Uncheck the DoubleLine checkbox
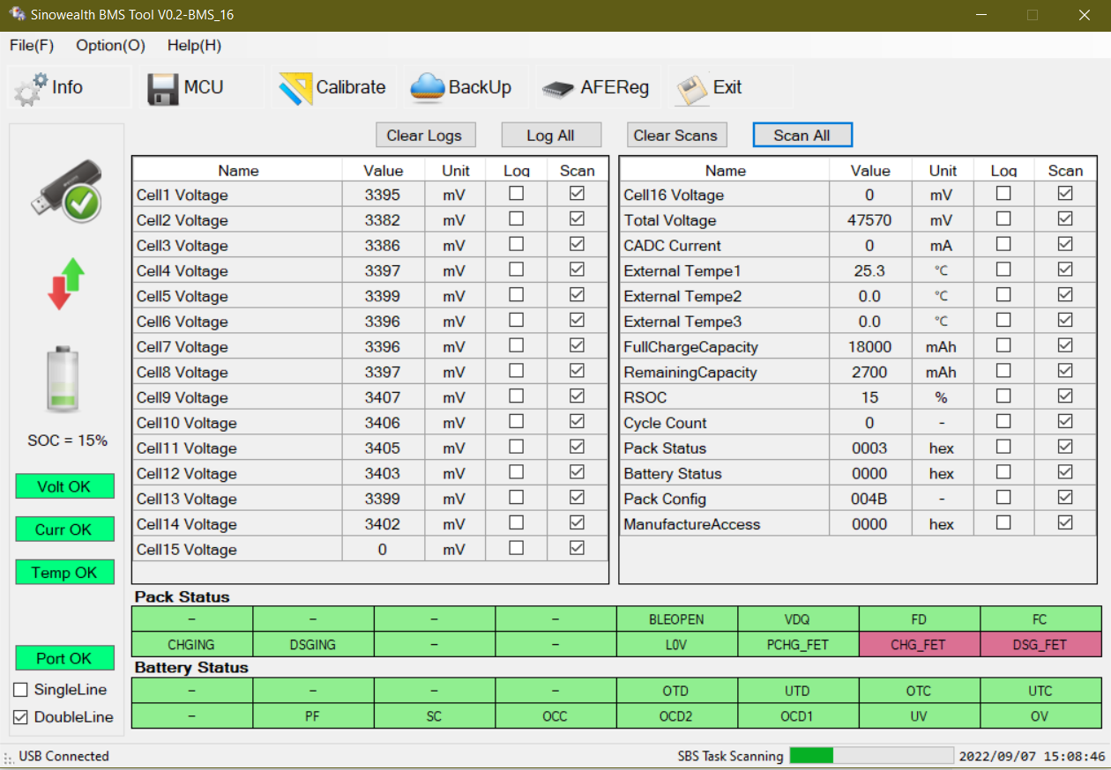1111x770 pixels. [x=21, y=717]
